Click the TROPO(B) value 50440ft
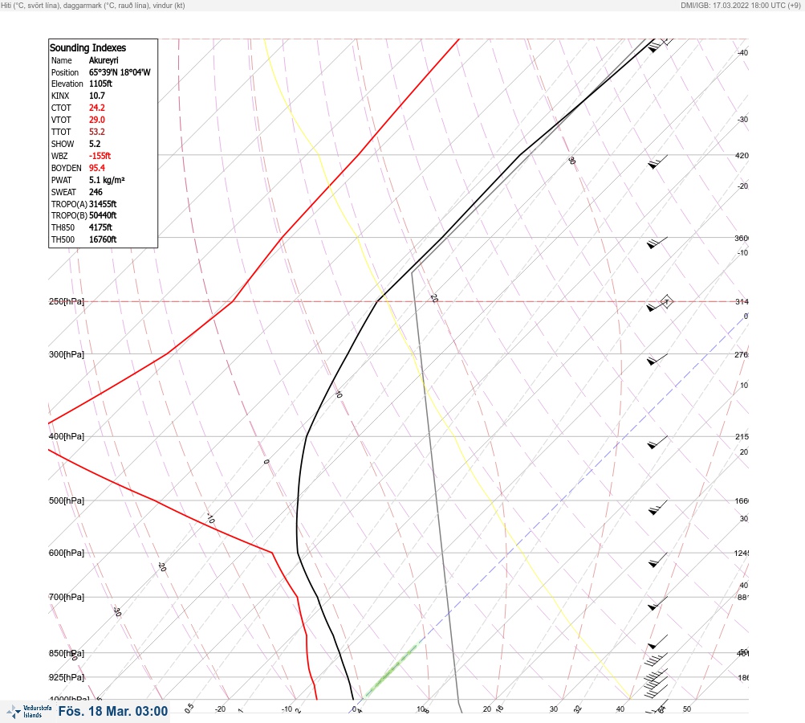 pos(104,215)
